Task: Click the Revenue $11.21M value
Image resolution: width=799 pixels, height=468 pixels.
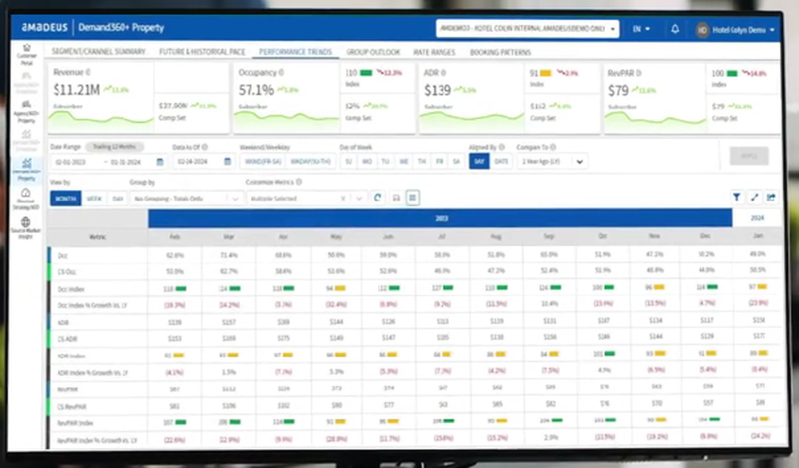Action: tap(77, 90)
